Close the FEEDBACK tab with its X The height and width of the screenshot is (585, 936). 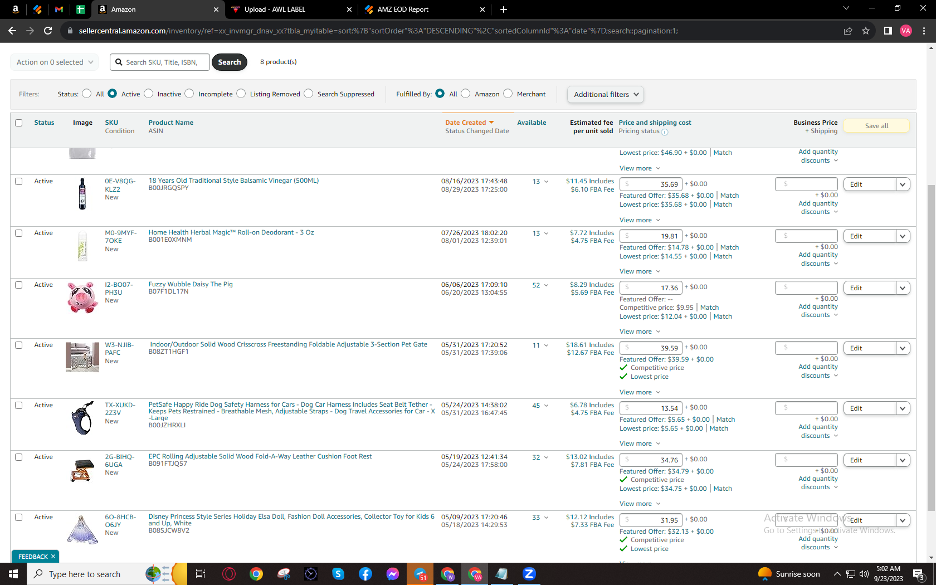(x=53, y=557)
